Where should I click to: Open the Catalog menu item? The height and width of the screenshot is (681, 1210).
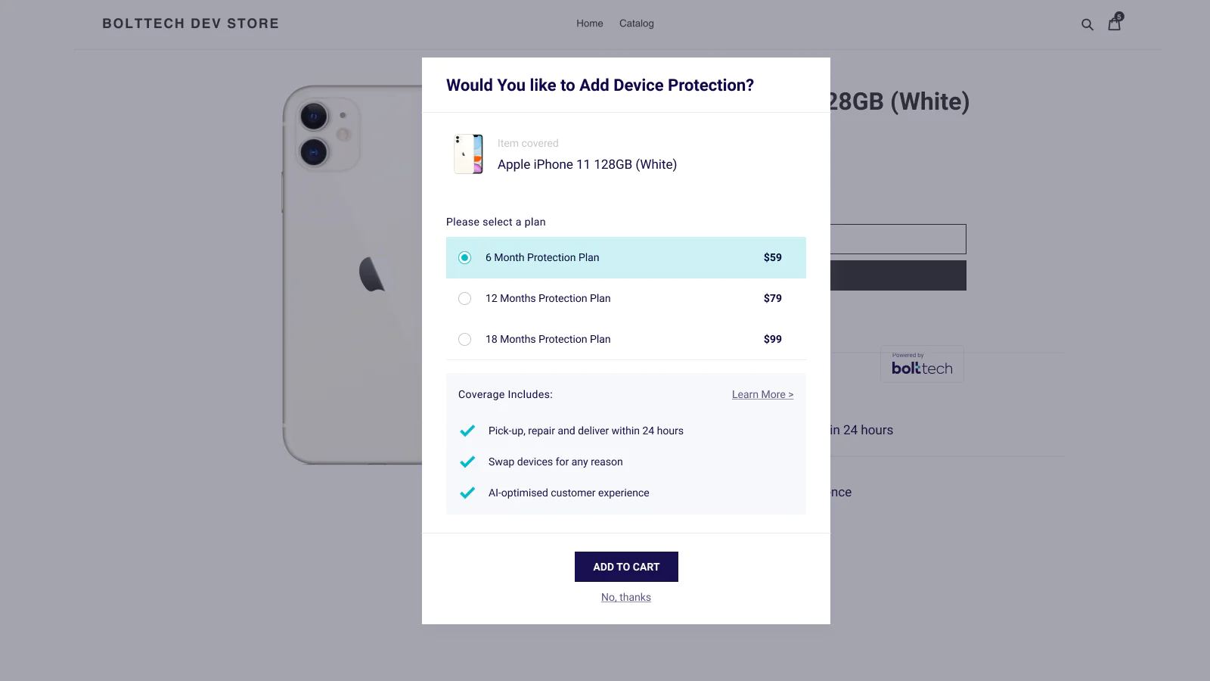pos(637,23)
